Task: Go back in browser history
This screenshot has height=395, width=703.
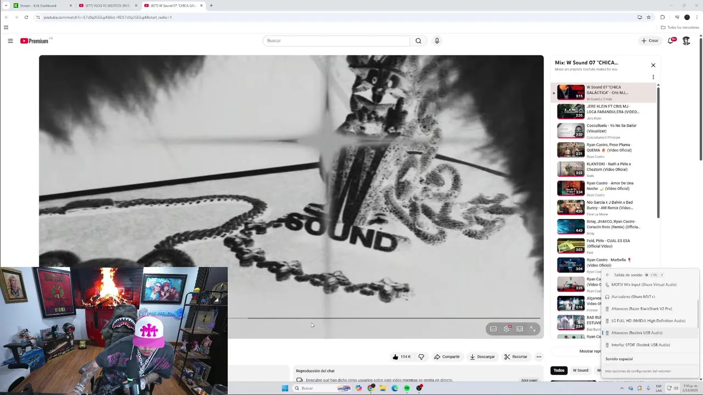Action: tap(6, 17)
